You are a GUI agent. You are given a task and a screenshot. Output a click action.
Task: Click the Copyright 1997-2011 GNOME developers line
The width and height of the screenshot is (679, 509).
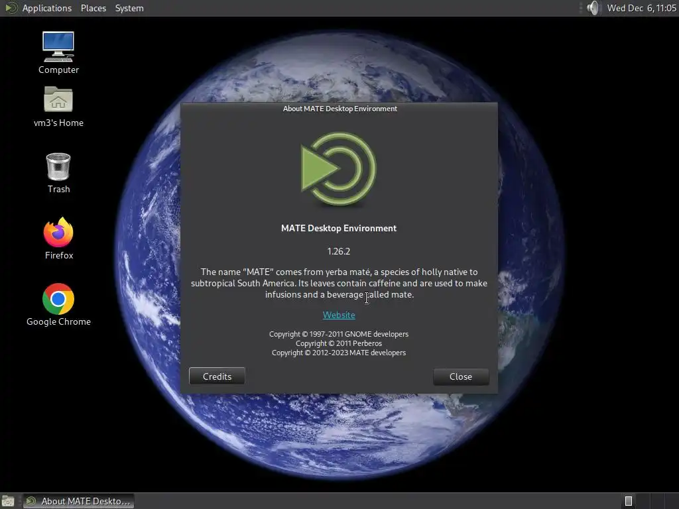point(339,334)
